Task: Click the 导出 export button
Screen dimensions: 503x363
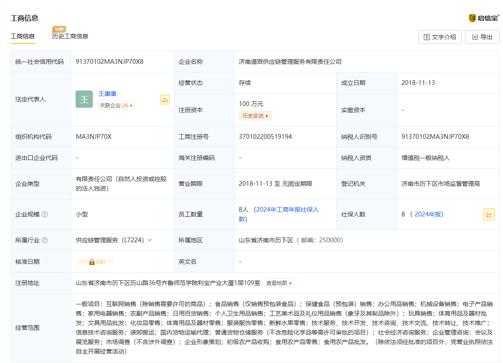Action: (482, 37)
